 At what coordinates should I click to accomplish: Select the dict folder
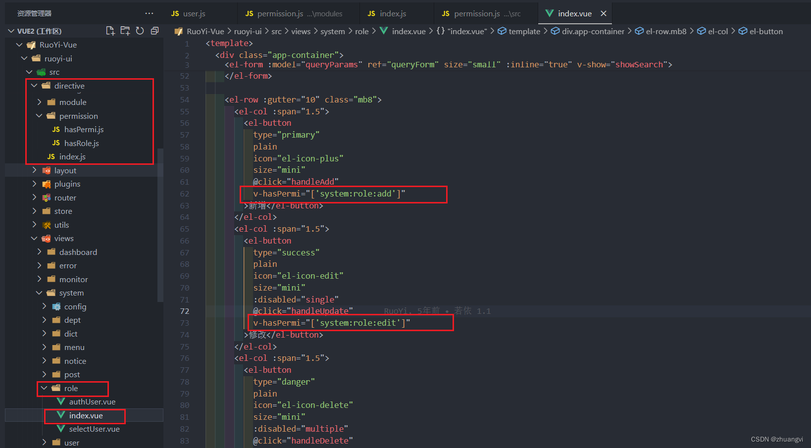71,334
